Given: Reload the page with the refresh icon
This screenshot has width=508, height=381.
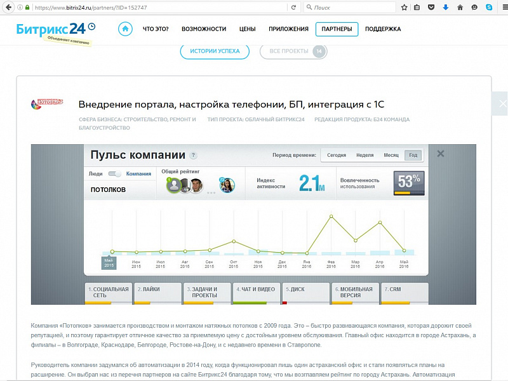Looking at the screenshot, I should pos(293,7).
